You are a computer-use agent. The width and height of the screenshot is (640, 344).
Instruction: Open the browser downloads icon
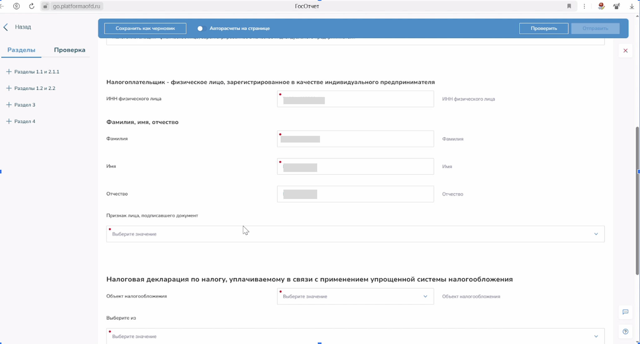pyautogui.click(x=632, y=6)
